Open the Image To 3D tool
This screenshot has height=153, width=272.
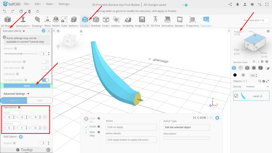click(x=142, y=22)
